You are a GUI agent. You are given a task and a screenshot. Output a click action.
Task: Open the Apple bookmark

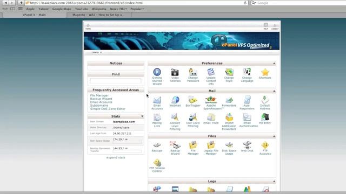pyautogui.click(x=30, y=9)
